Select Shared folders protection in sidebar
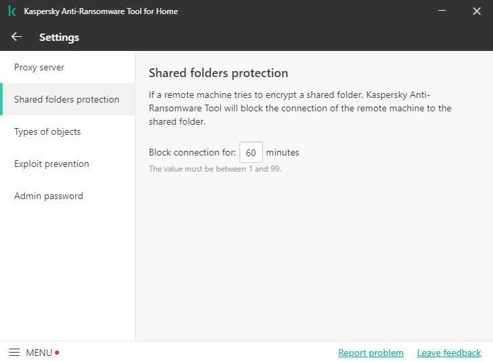493x362 pixels. tap(66, 99)
